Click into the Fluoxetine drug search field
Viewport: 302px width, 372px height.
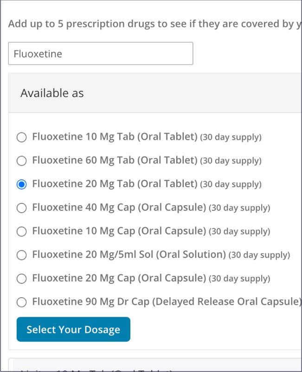pos(100,54)
